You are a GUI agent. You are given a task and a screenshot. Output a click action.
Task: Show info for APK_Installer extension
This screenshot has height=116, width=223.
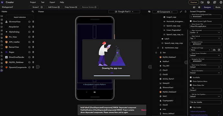coord(29,42)
